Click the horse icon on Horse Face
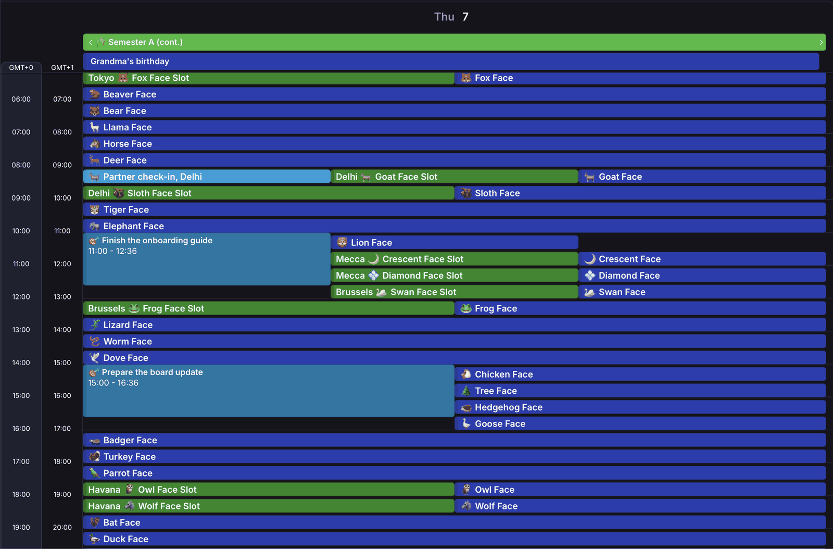833x549 pixels. tap(94, 144)
